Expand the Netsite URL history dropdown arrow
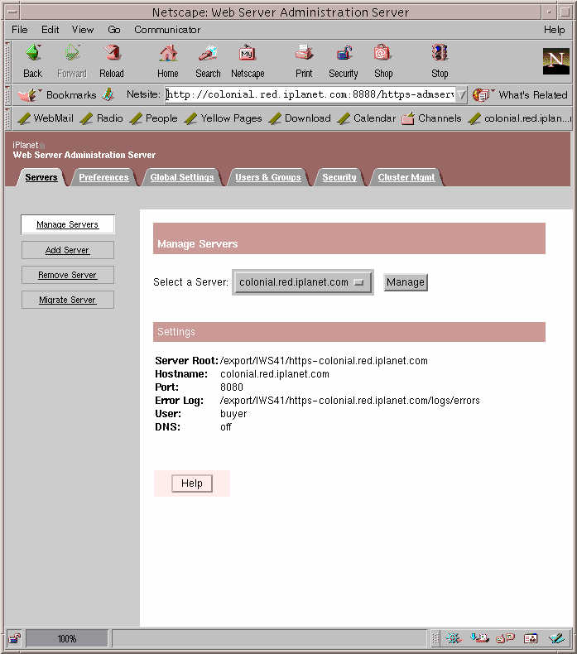This screenshot has width=577, height=654. (x=461, y=95)
